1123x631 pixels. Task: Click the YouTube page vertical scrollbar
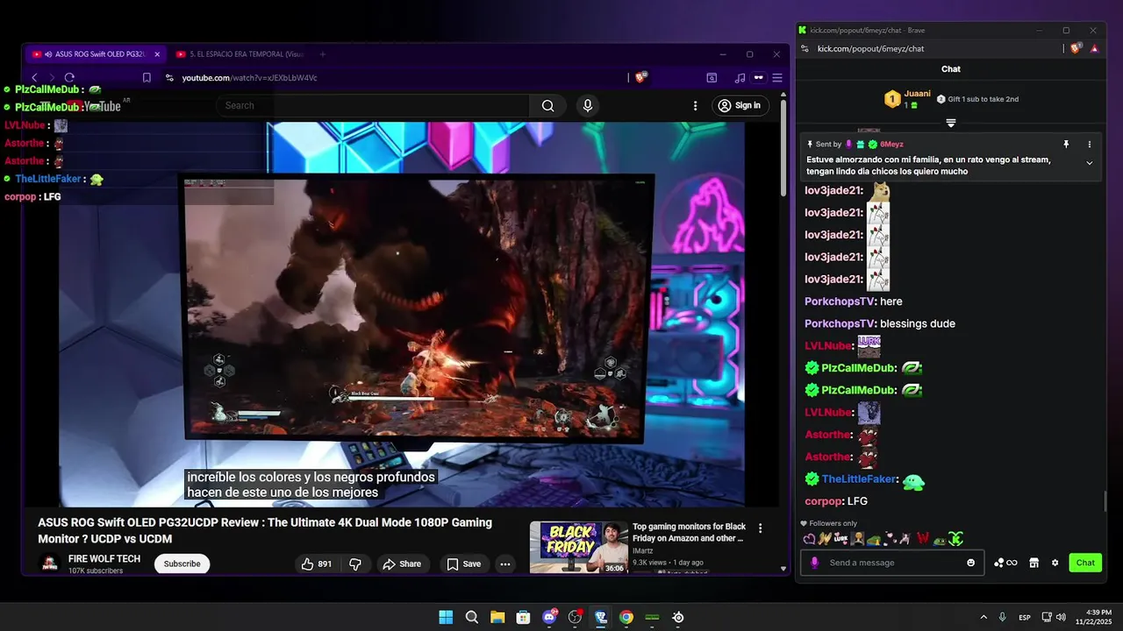pos(783,149)
